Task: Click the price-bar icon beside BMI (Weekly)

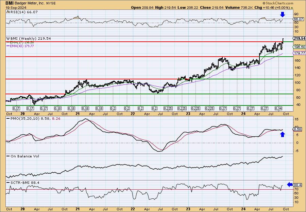Action: 8,38
